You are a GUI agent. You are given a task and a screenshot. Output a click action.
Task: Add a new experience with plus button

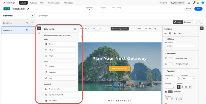(32, 16)
